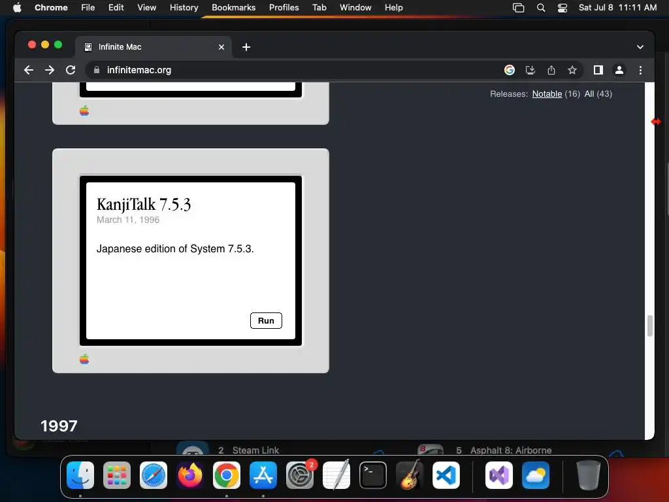Click the 1997 year heading

point(59,426)
